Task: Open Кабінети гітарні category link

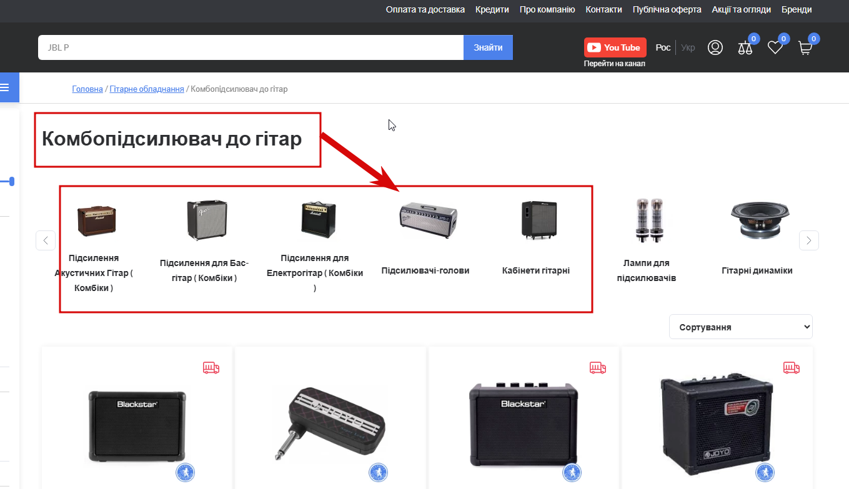Action: 536,270
